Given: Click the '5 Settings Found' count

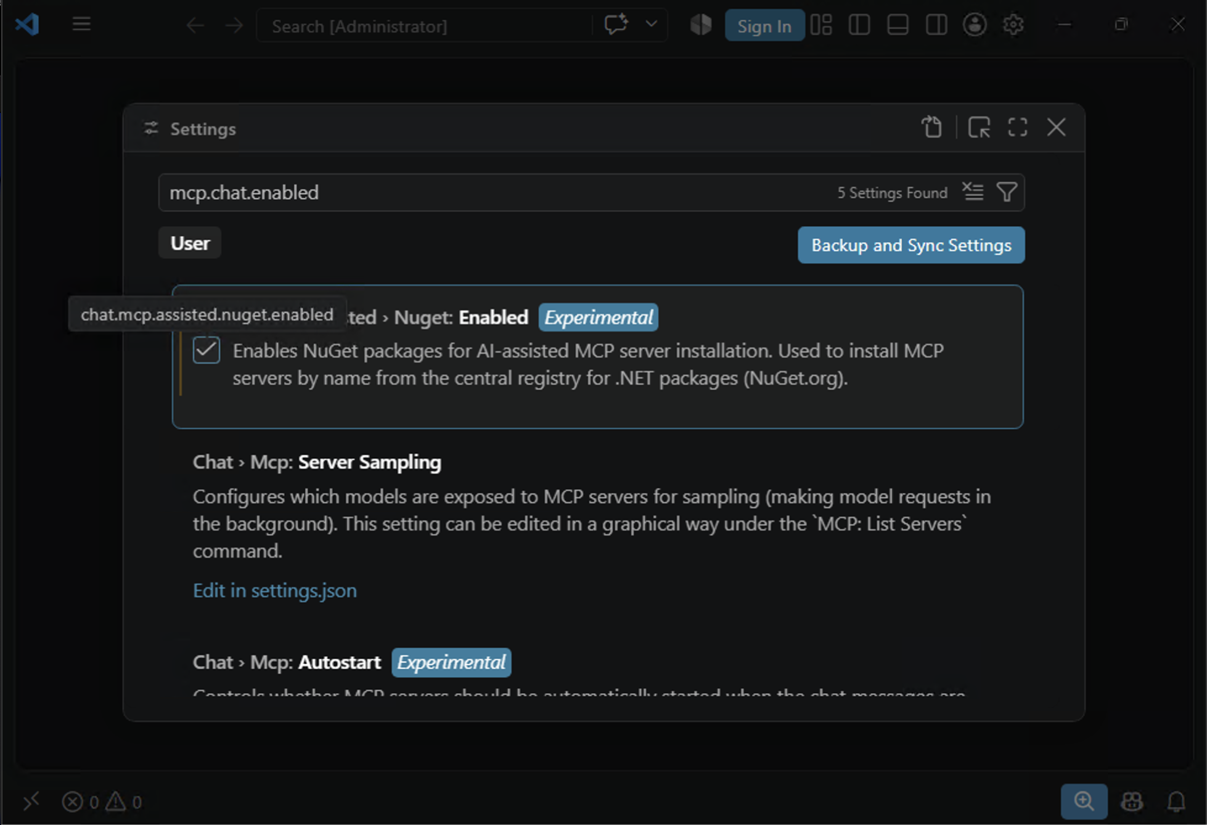Looking at the screenshot, I should click(x=892, y=193).
